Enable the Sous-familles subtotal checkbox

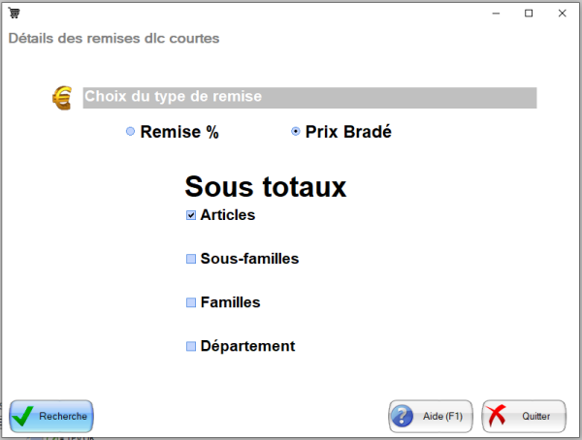coord(191,260)
